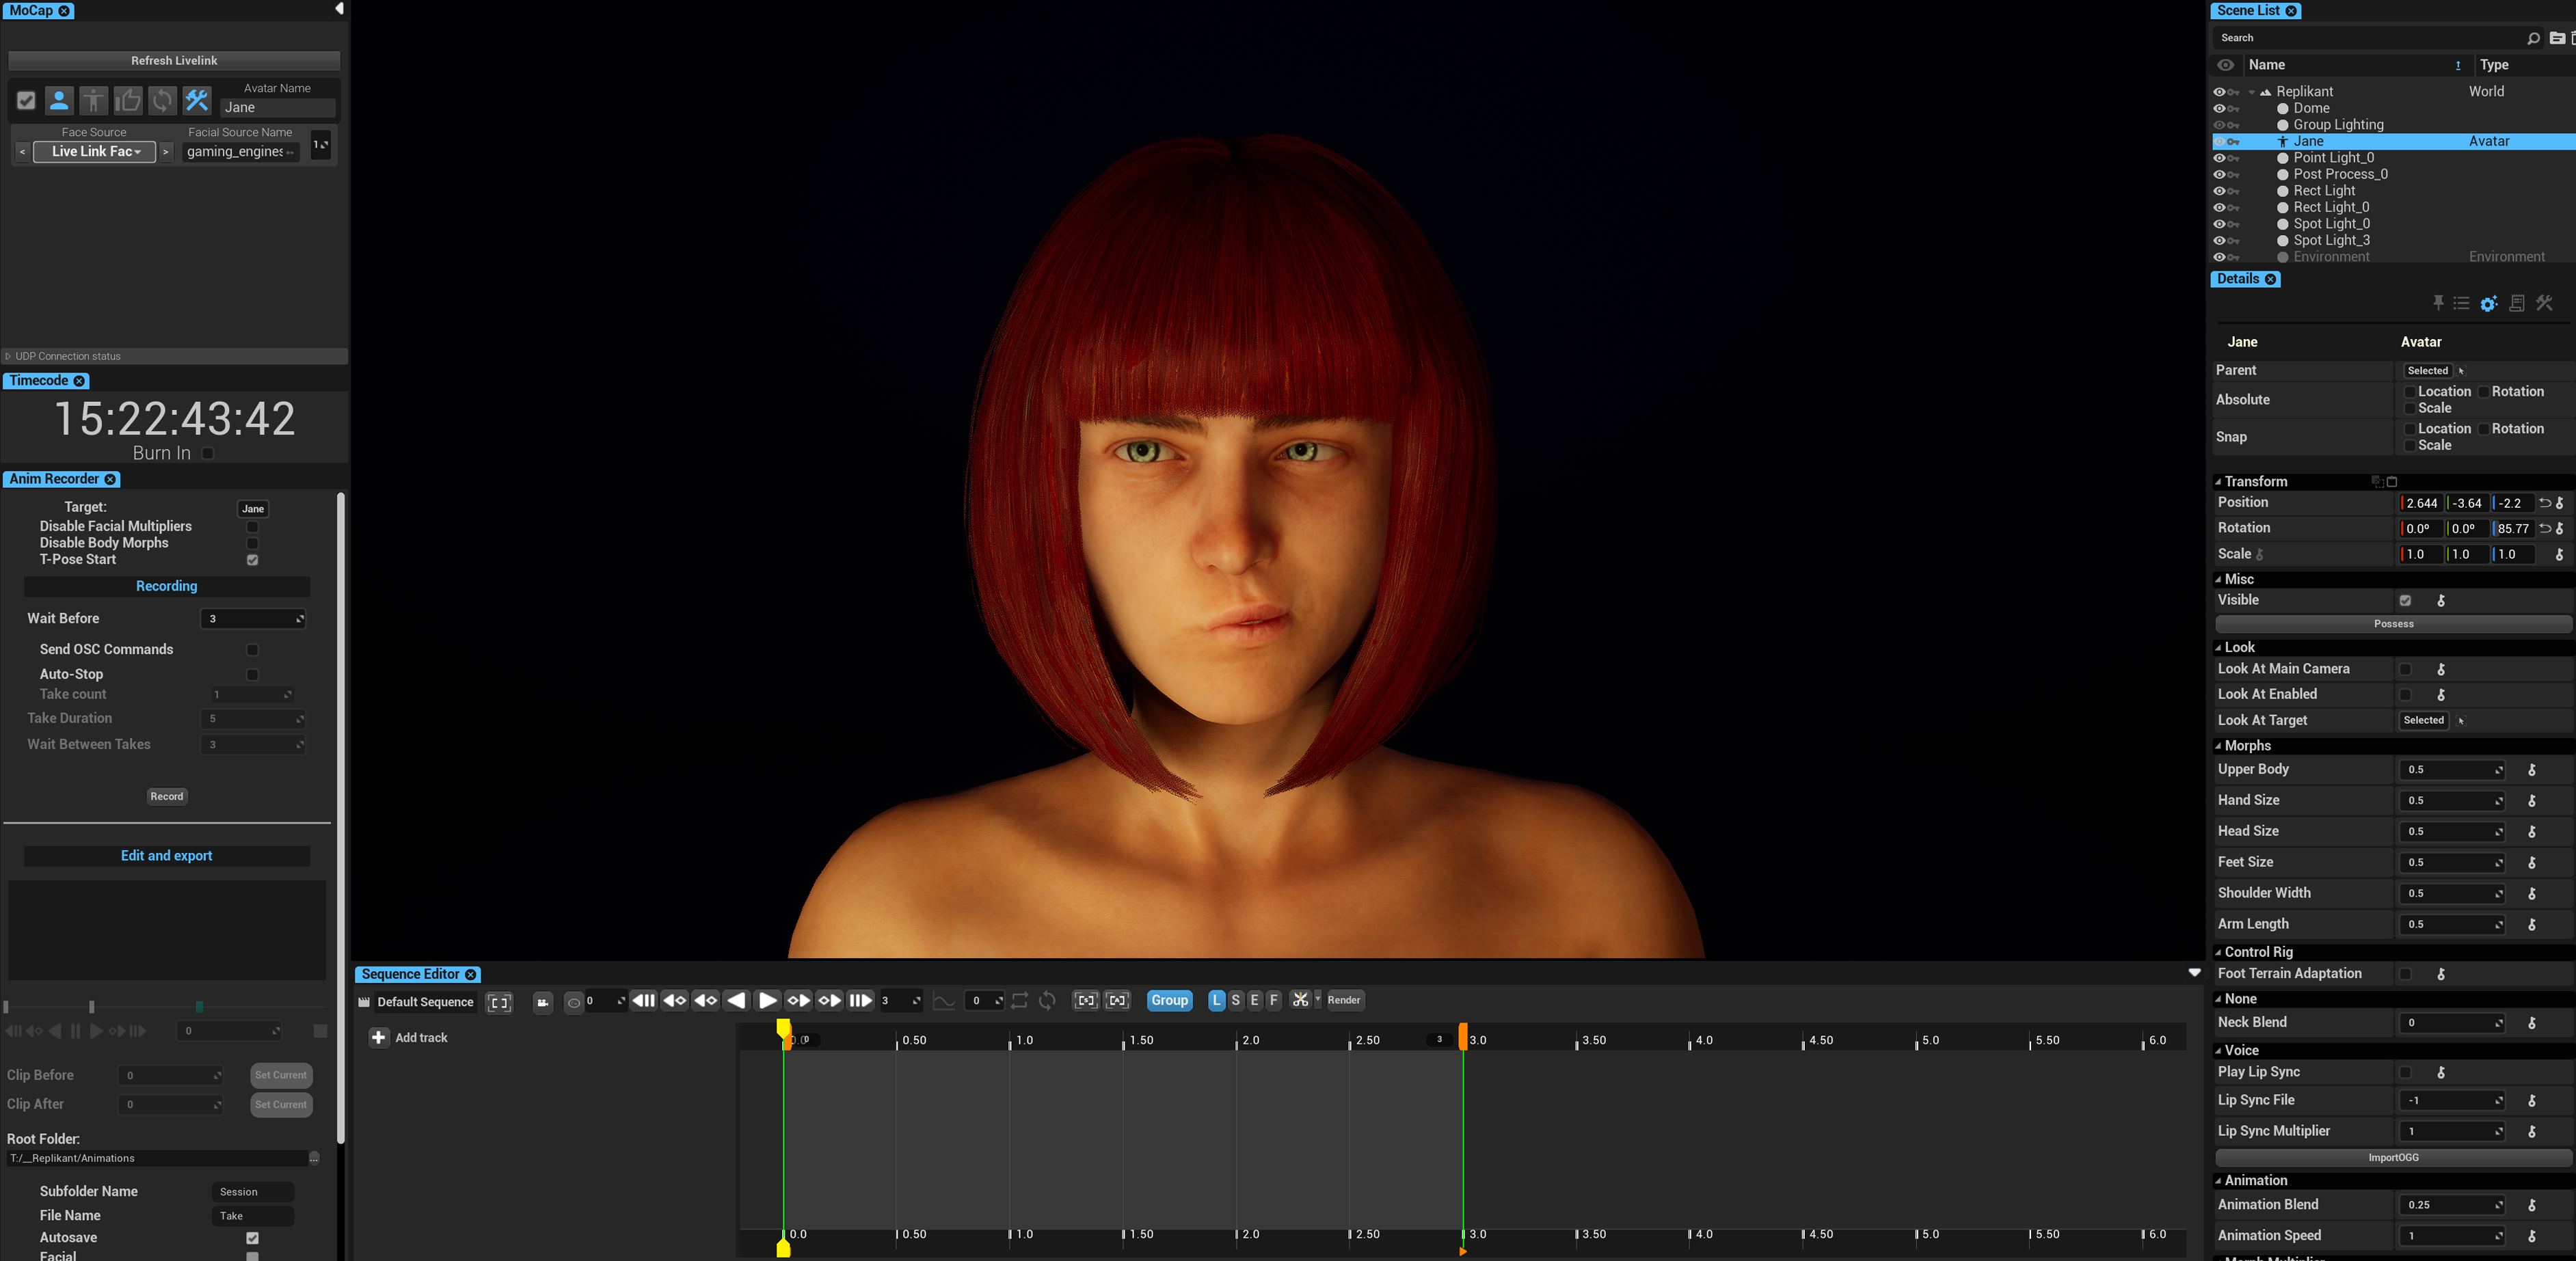Viewport: 2576px width, 1261px height.
Task: Play sequence forward
Action: 767,1000
